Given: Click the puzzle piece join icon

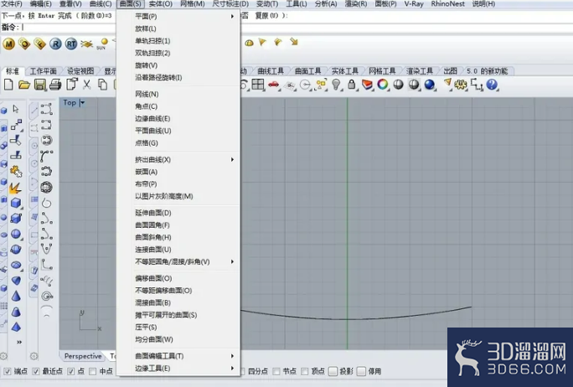Looking at the screenshot, I should [x=15, y=172].
